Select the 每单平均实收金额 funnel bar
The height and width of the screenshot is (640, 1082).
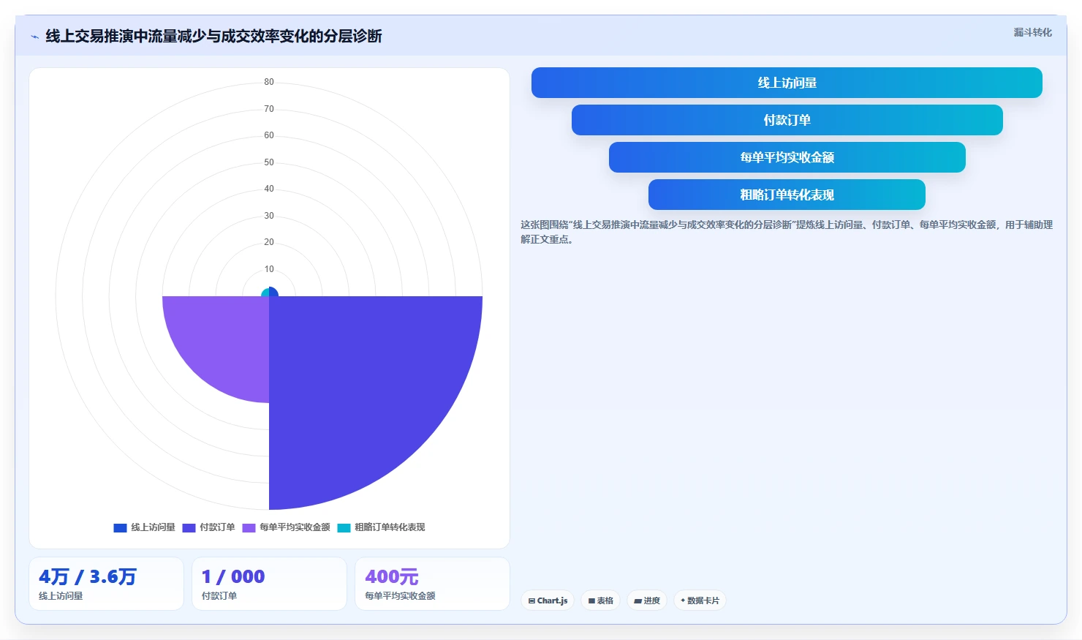(787, 157)
